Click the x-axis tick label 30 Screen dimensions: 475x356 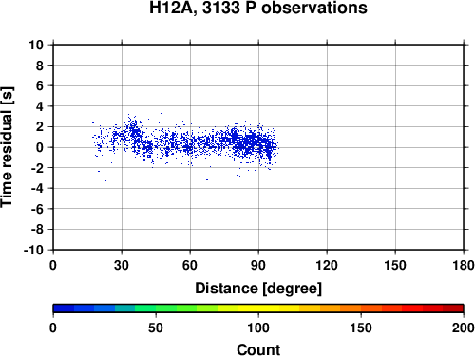122,265
